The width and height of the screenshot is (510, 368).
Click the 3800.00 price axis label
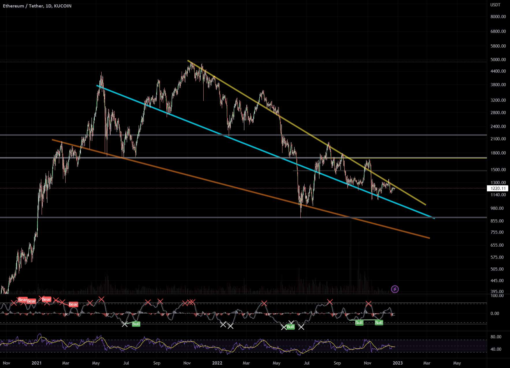coord(498,85)
